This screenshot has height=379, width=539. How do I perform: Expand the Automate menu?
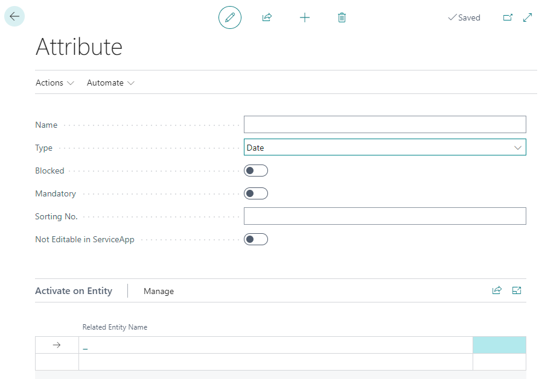tap(110, 83)
